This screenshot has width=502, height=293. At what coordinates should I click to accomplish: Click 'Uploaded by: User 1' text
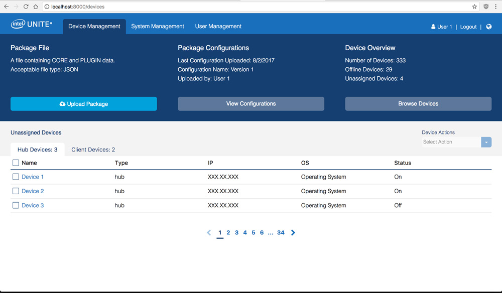204,78
